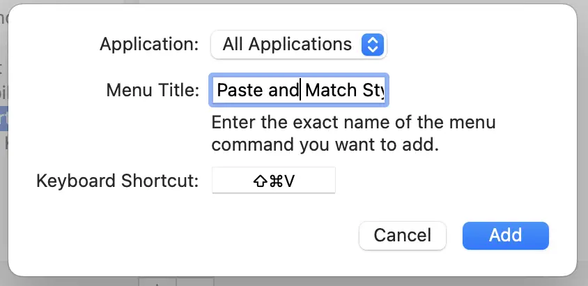
Task: Click the words All Applications in the popup
Action: pos(287,45)
